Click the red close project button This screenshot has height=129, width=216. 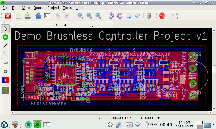[8, 16]
